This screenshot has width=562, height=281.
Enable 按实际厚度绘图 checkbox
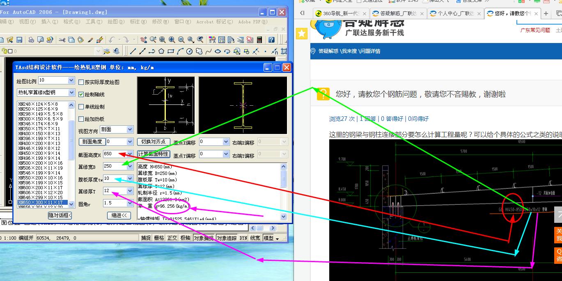[x=81, y=82]
